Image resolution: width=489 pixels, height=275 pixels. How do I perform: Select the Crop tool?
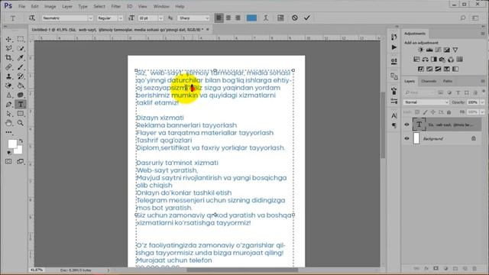8,58
